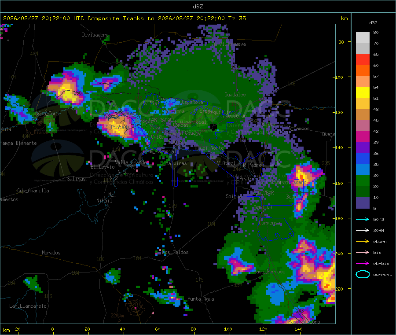Click the 'current' legend label
The image size is (396, 335).
click(x=382, y=275)
